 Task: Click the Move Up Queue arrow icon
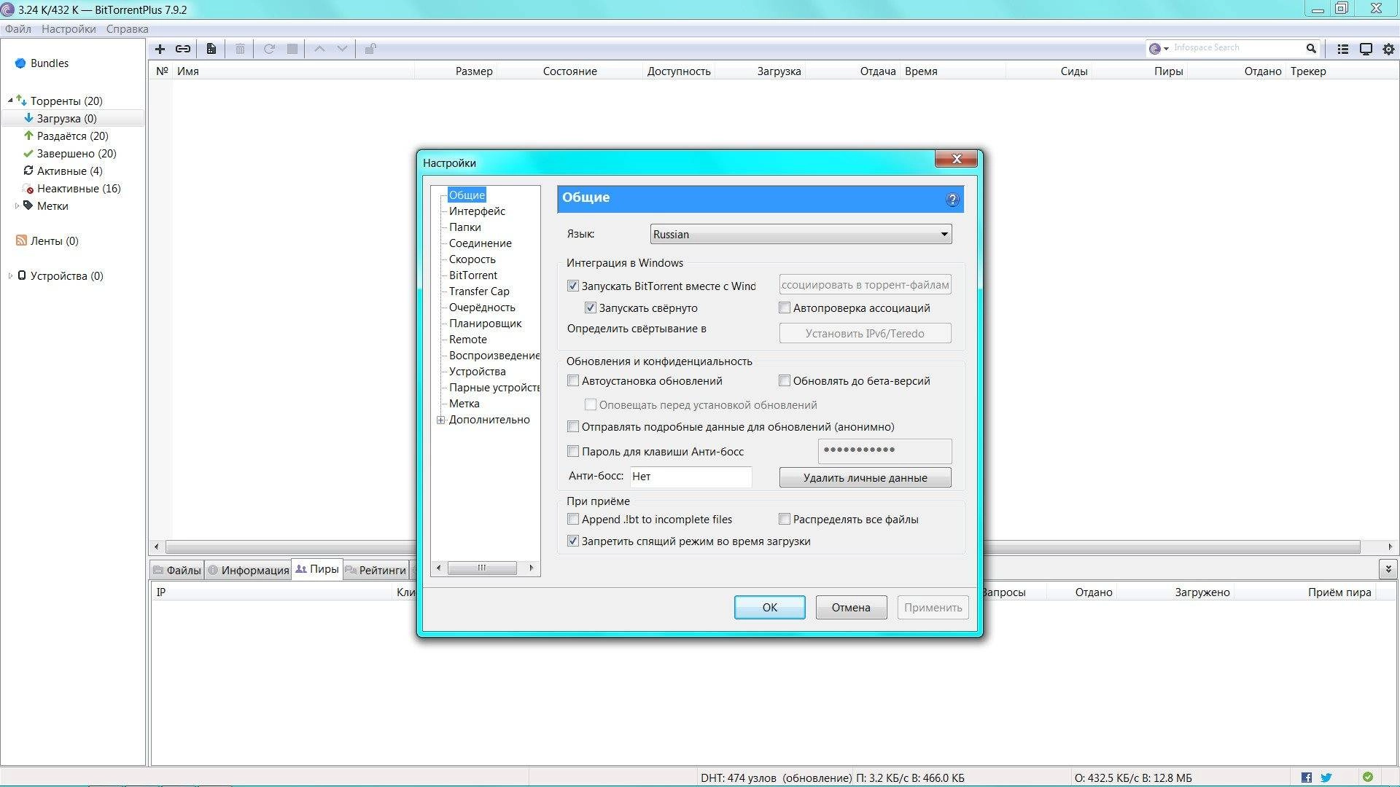(x=319, y=49)
